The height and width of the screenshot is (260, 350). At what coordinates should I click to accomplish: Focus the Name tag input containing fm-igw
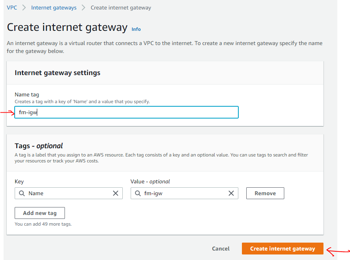click(x=126, y=112)
